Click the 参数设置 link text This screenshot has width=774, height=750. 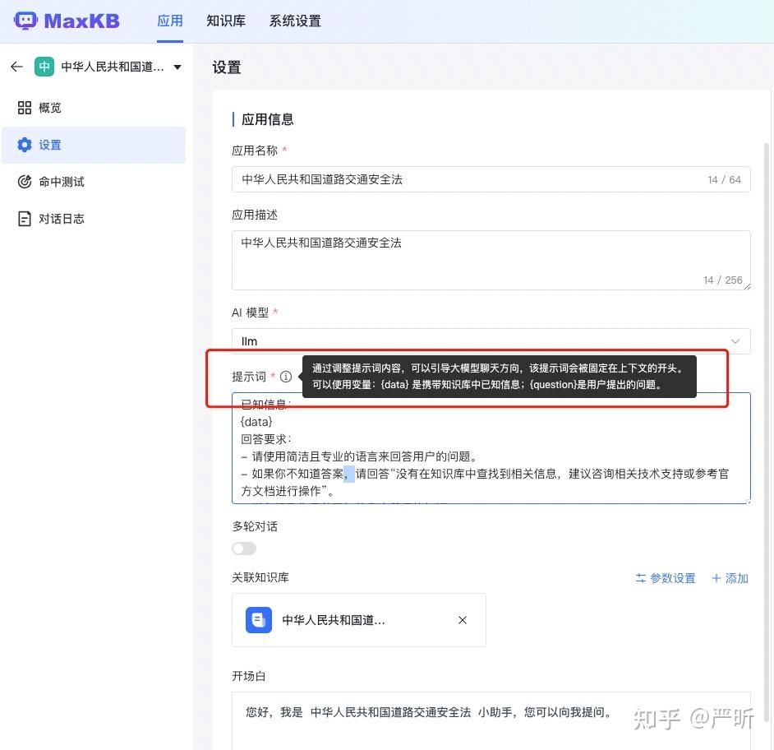click(674, 578)
